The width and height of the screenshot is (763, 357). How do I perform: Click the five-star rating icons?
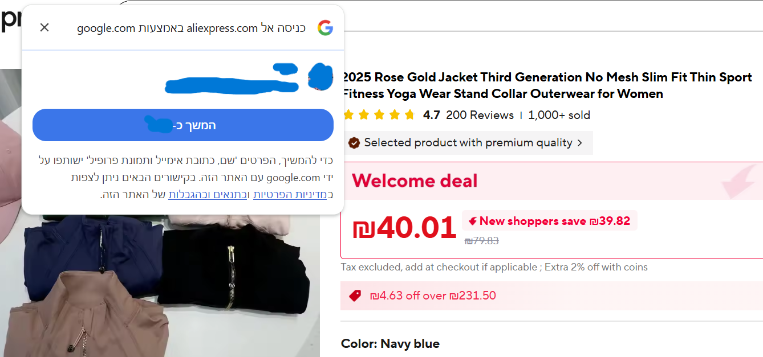pyautogui.click(x=379, y=115)
